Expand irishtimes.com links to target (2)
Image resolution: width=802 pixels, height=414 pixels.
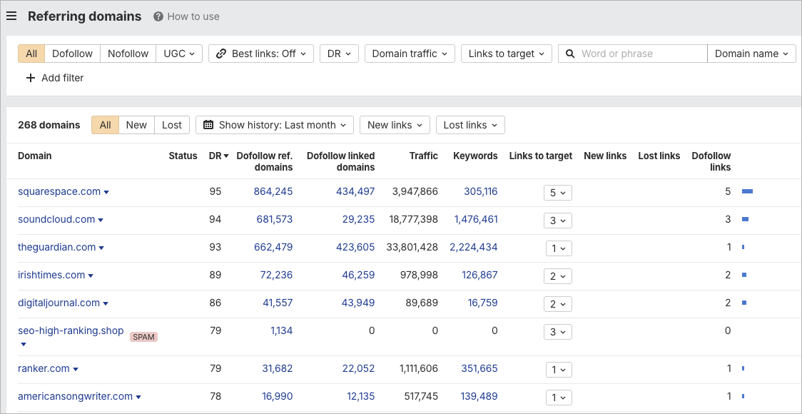[x=557, y=276]
